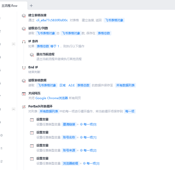Screen dimensions: 175x170
Task: Click 表格总数 tag after A2:E
Action: pyautogui.click(x=83, y=85)
